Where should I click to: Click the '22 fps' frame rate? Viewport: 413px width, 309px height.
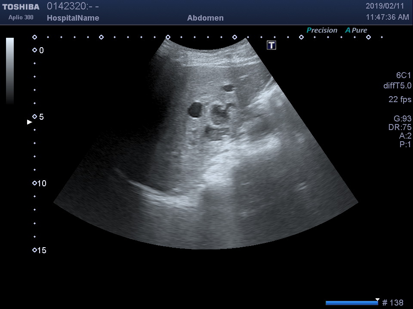click(x=400, y=99)
